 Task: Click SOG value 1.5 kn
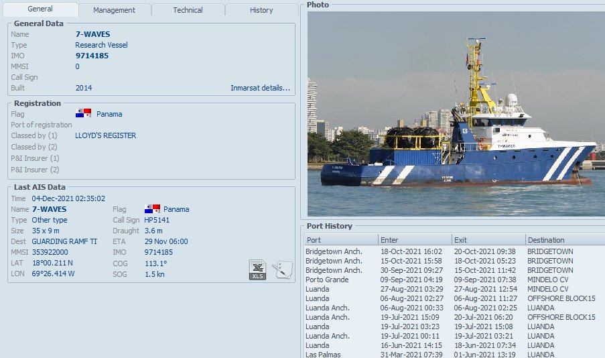pos(154,274)
